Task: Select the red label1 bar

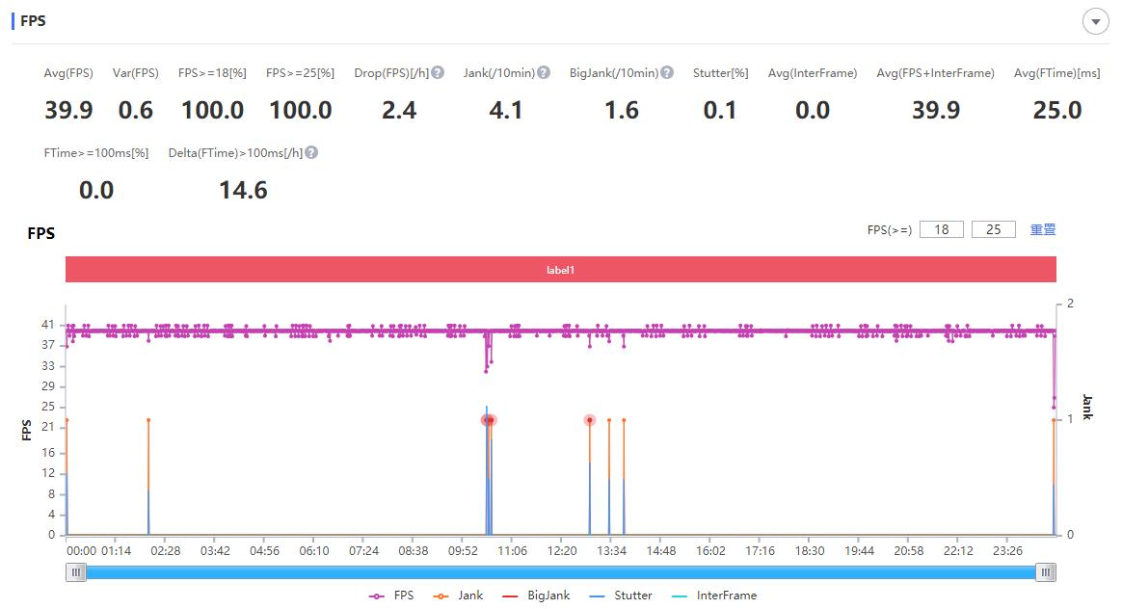Action: [x=561, y=270]
